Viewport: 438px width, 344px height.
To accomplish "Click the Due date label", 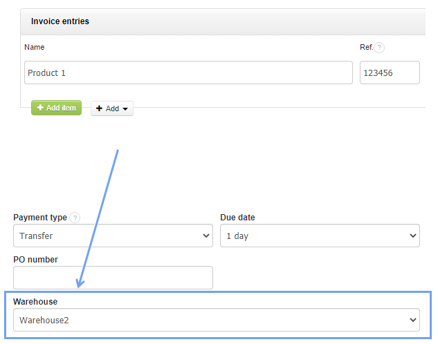I will [x=237, y=218].
